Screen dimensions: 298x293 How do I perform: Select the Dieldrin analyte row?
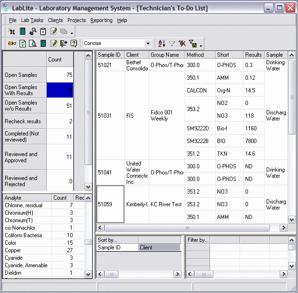pos(44,273)
